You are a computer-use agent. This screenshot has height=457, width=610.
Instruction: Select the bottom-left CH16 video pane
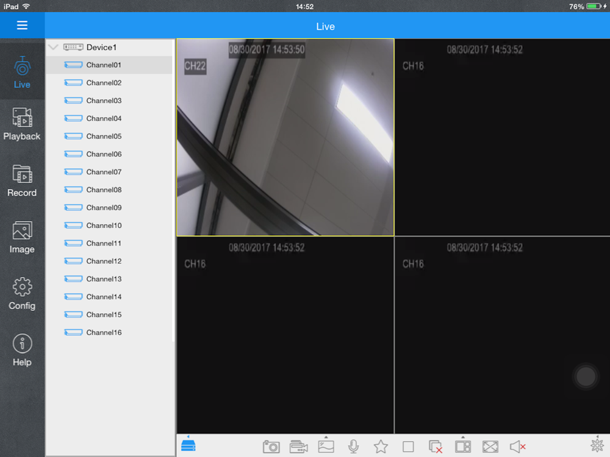285,335
